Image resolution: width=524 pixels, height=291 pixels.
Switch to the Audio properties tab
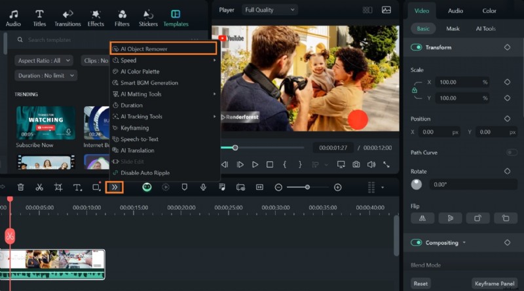coord(455,10)
